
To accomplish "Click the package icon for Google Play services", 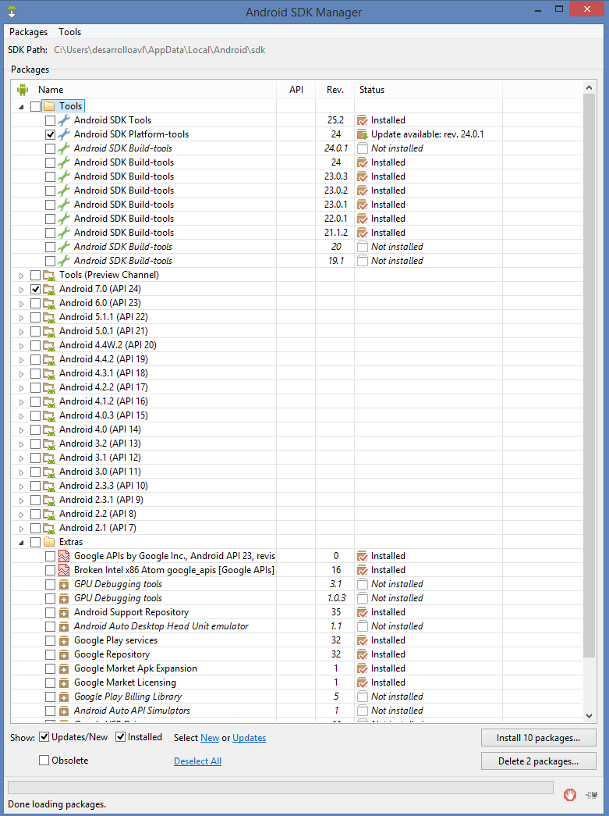I will 64,640.
